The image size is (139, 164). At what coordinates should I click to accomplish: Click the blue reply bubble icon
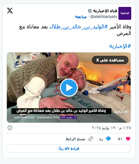(108, 139)
